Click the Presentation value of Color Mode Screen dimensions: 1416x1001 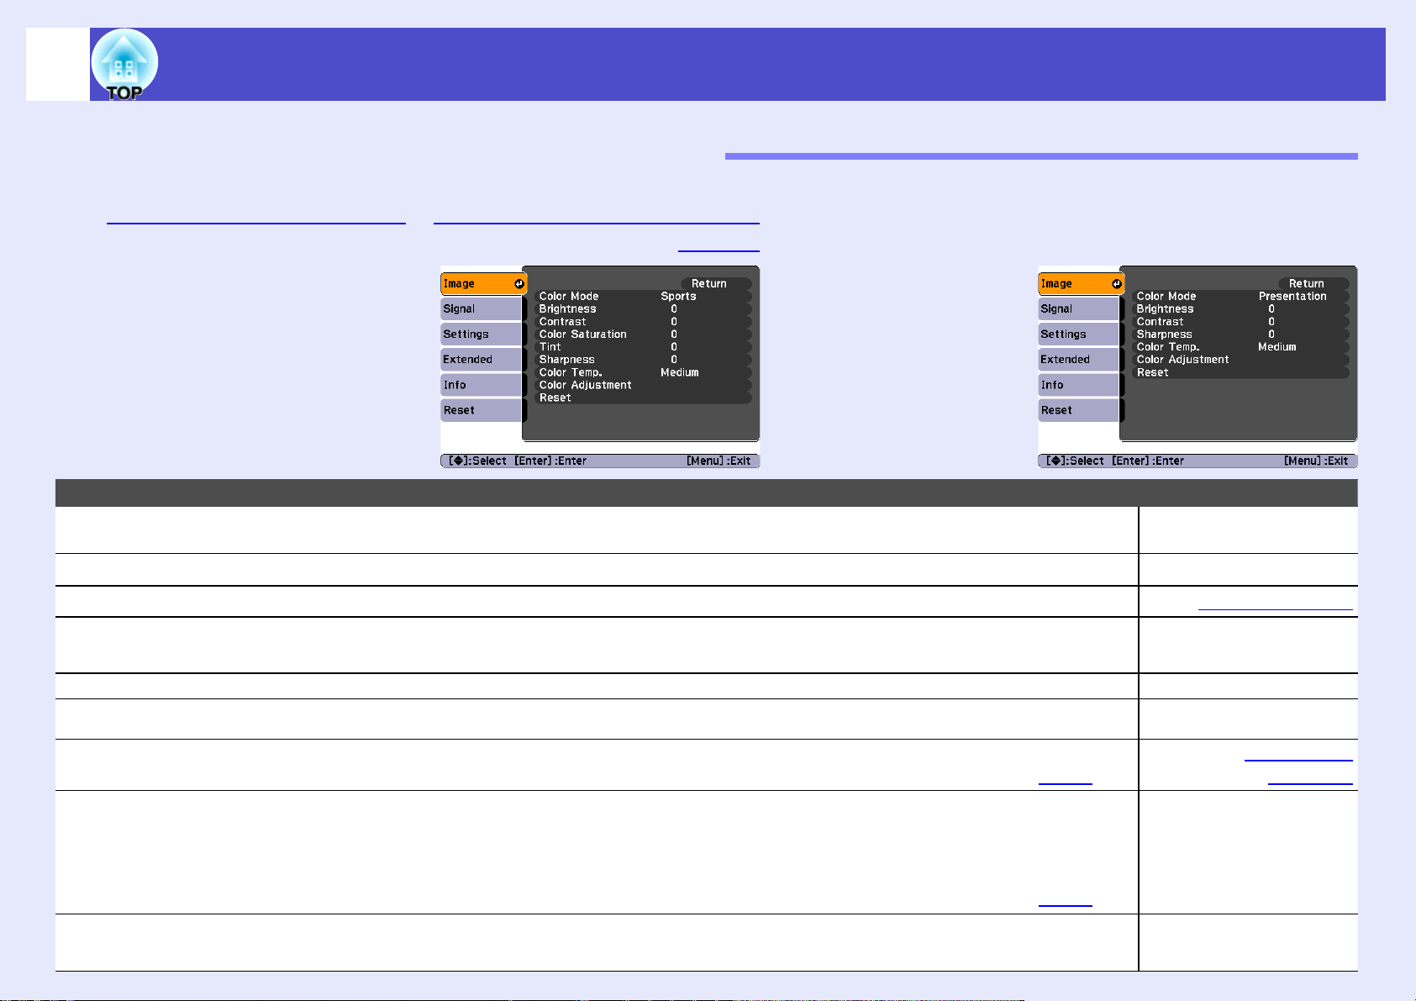1292,297
